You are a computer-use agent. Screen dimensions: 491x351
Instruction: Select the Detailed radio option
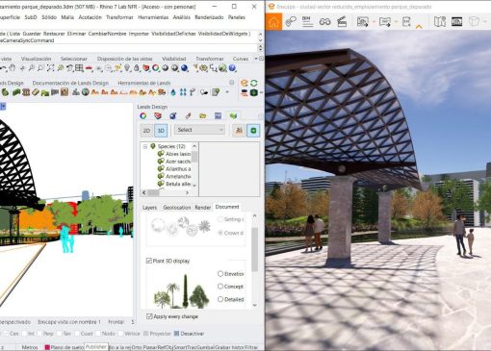tap(220, 299)
